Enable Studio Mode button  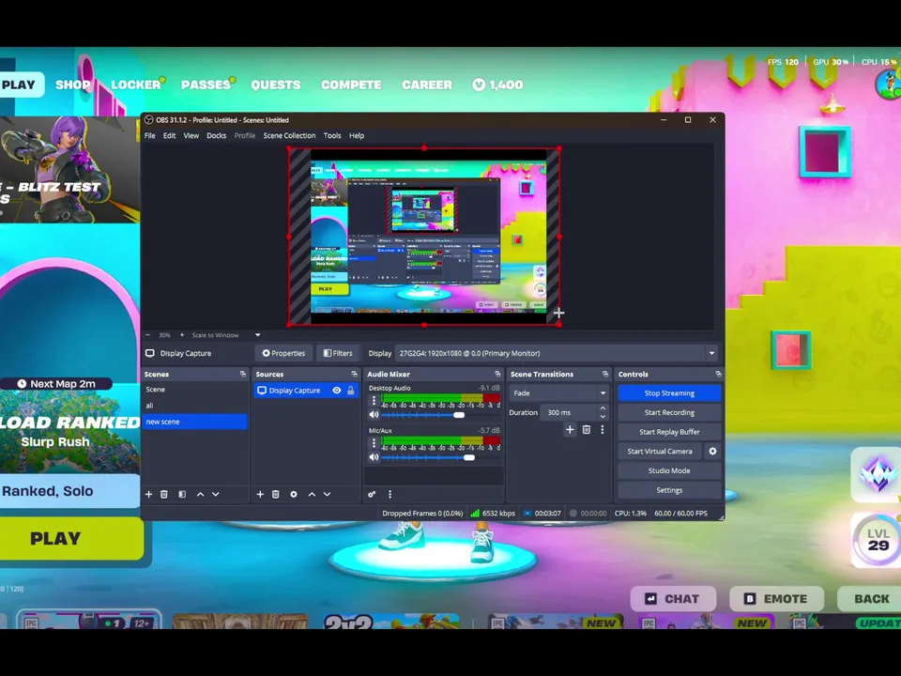(x=669, y=470)
